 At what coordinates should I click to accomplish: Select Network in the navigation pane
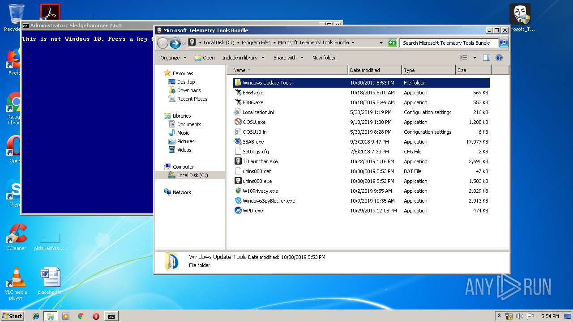[182, 192]
